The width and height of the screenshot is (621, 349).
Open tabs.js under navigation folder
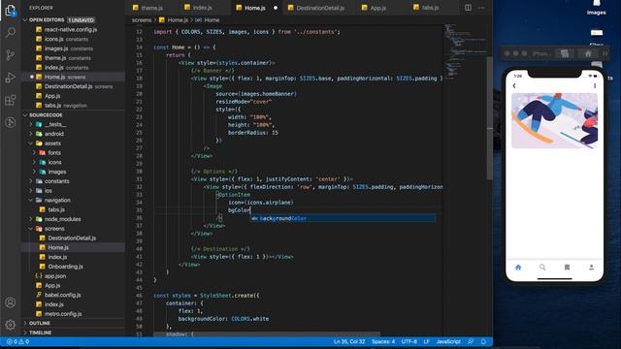(x=56, y=209)
